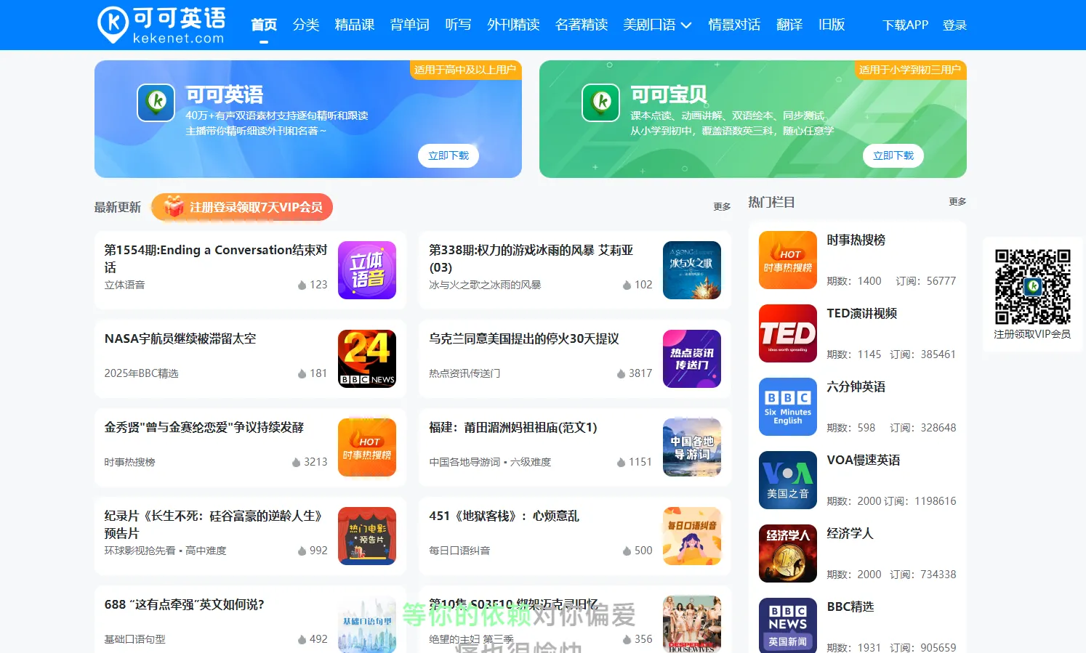
Task: Click the 冰与火之歌之冰雨的风暴 label
Action: (485, 285)
